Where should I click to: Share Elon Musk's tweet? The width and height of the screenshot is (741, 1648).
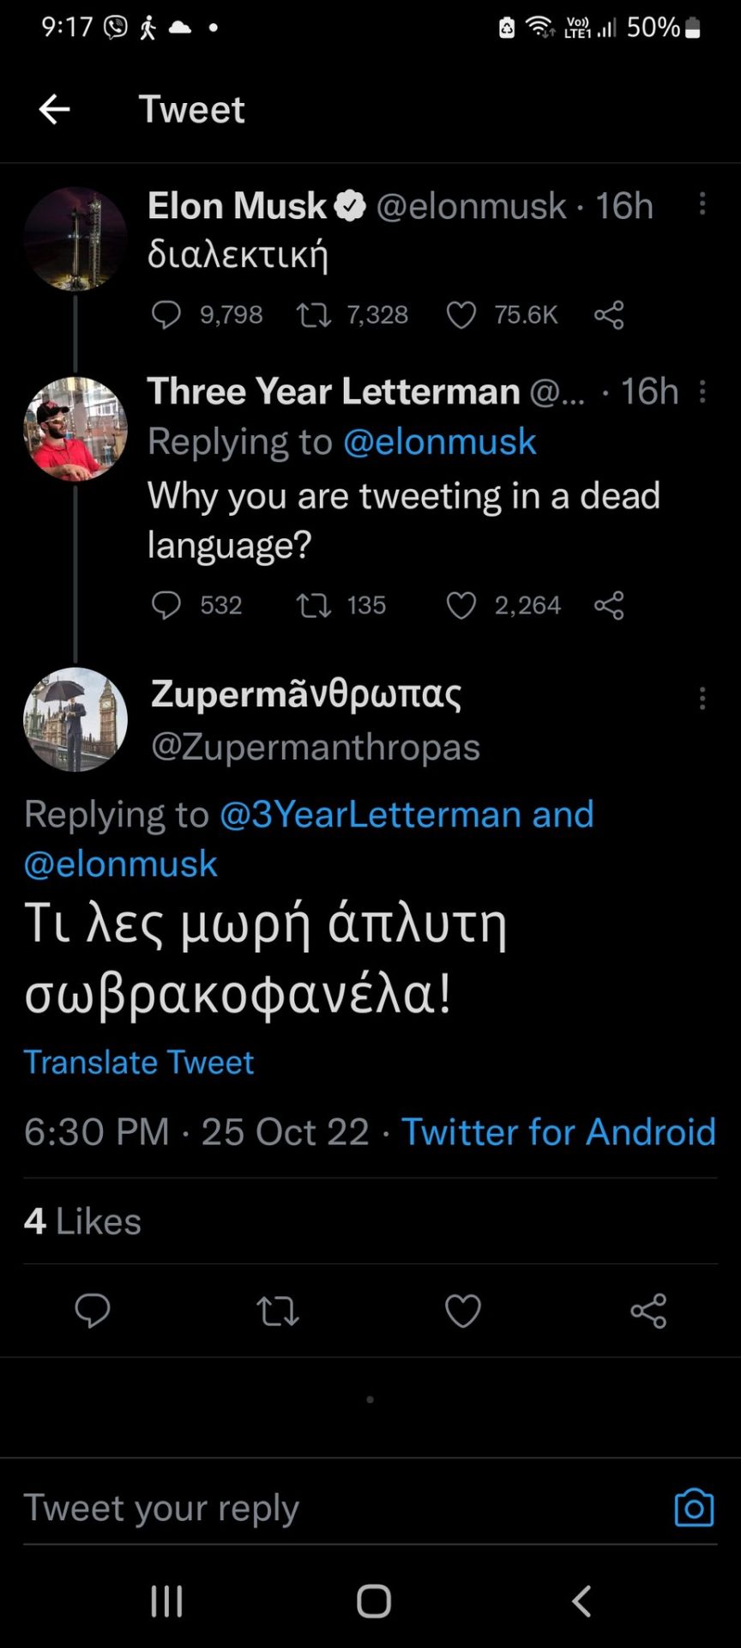click(609, 315)
